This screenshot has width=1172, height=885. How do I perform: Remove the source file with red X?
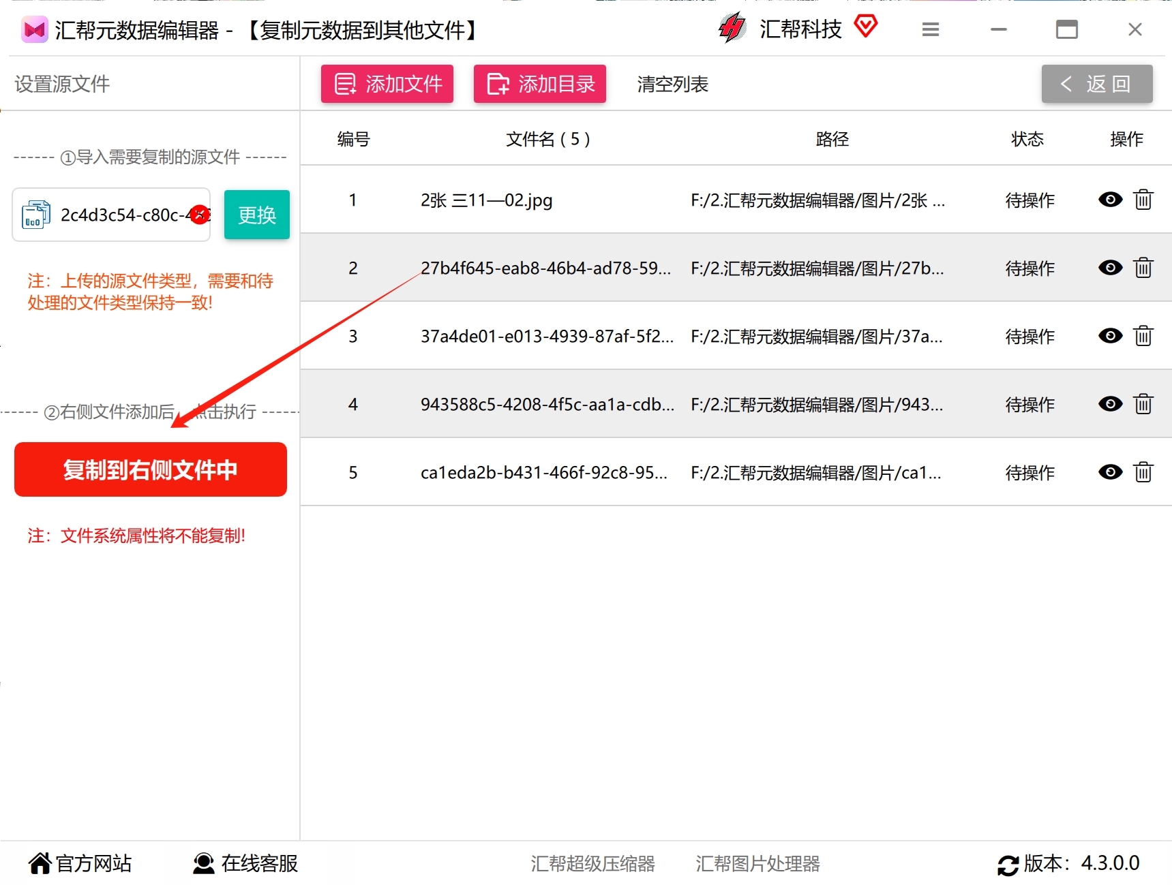click(200, 215)
